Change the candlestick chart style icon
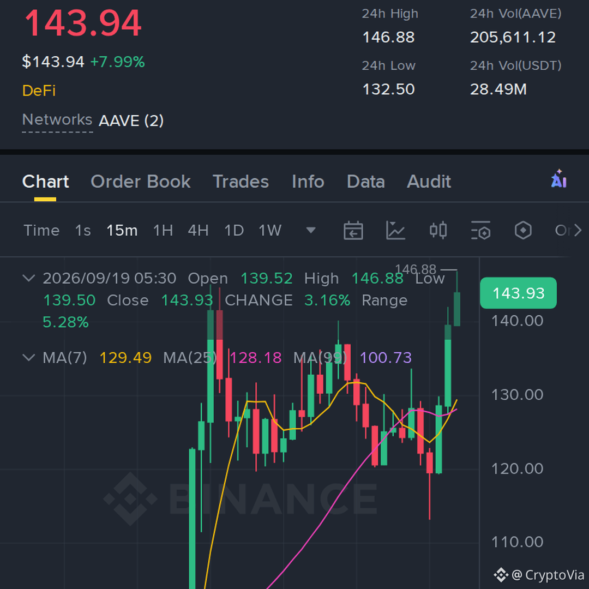Screen dimensions: 589x589 pyautogui.click(x=438, y=230)
